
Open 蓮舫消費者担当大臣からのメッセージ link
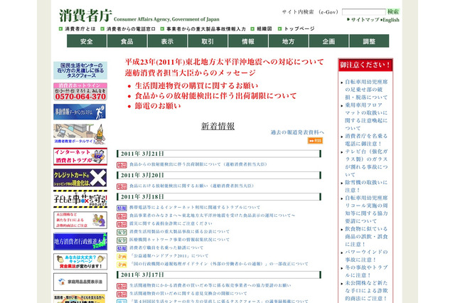(x=191, y=73)
